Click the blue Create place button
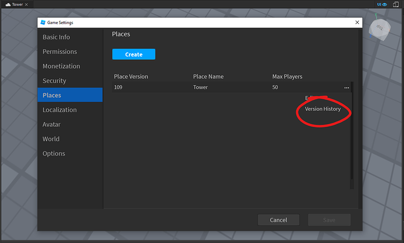Screen dimensions: 404x243 pyautogui.click(x=134, y=54)
